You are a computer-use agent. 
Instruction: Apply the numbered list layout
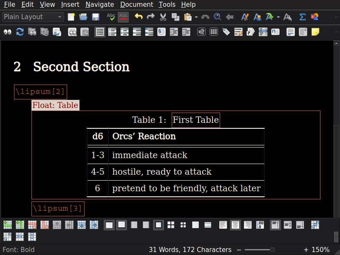click(112, 32)
